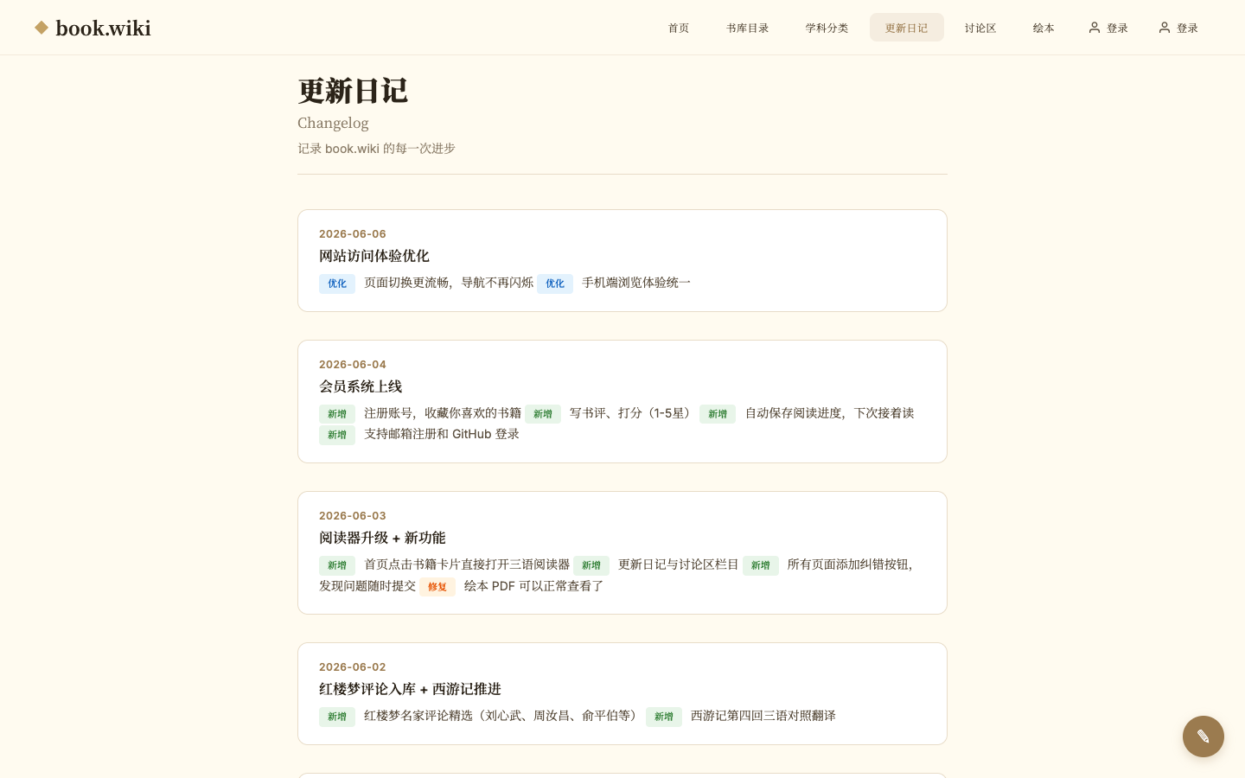
Task: Click the text 红楼梦名家评论精选（刘心武、周汝昌、俞平伯等）
Action: coord(503,716)
